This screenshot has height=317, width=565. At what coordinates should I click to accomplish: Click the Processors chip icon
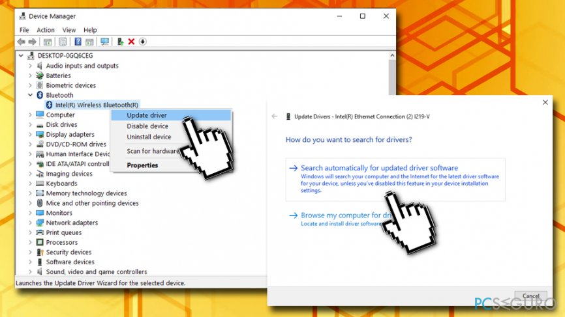click(x=40, y=242)
